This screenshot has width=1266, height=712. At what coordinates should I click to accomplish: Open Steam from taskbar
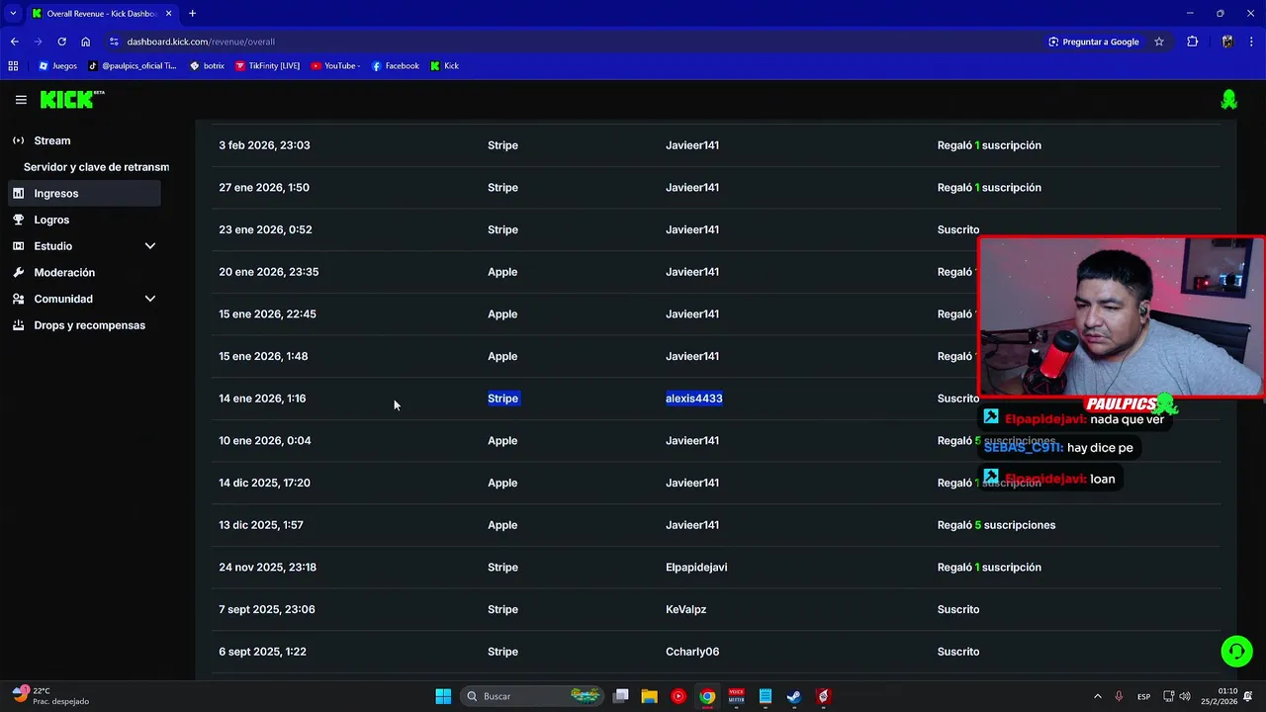794,696
